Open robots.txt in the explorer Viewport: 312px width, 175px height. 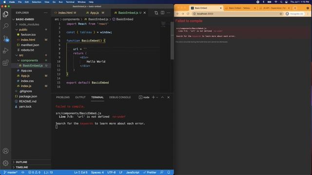27,50
